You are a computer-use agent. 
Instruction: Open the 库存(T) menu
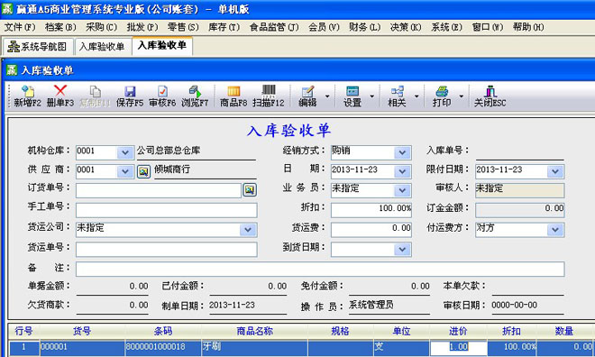224,27
